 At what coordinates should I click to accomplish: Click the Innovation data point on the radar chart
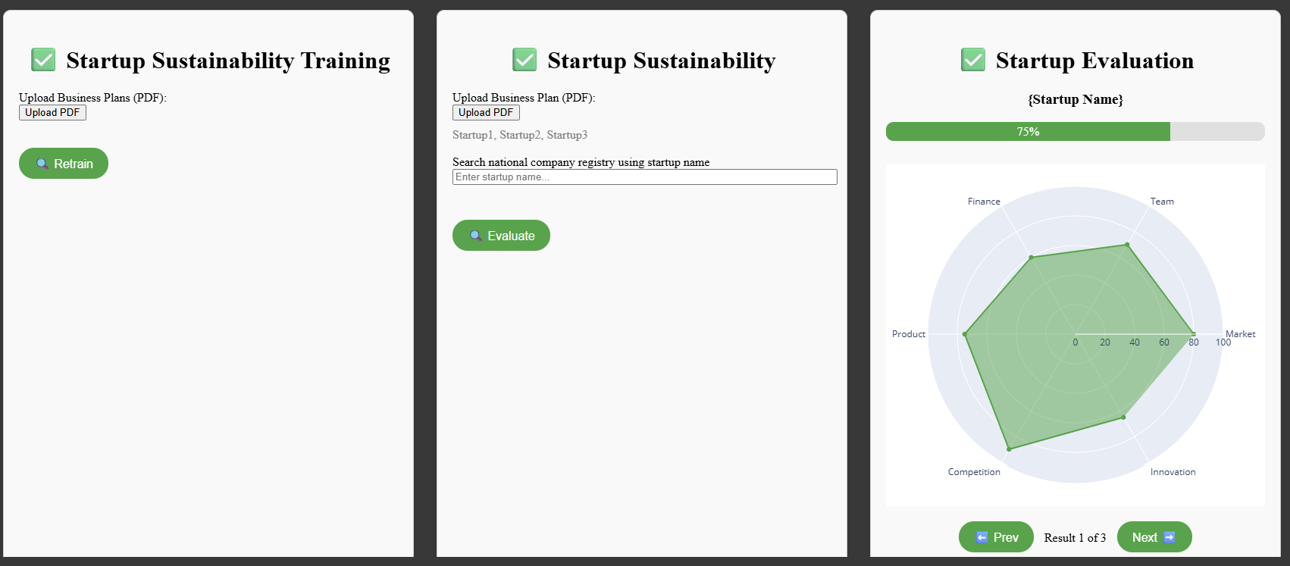coord(1123,417)
